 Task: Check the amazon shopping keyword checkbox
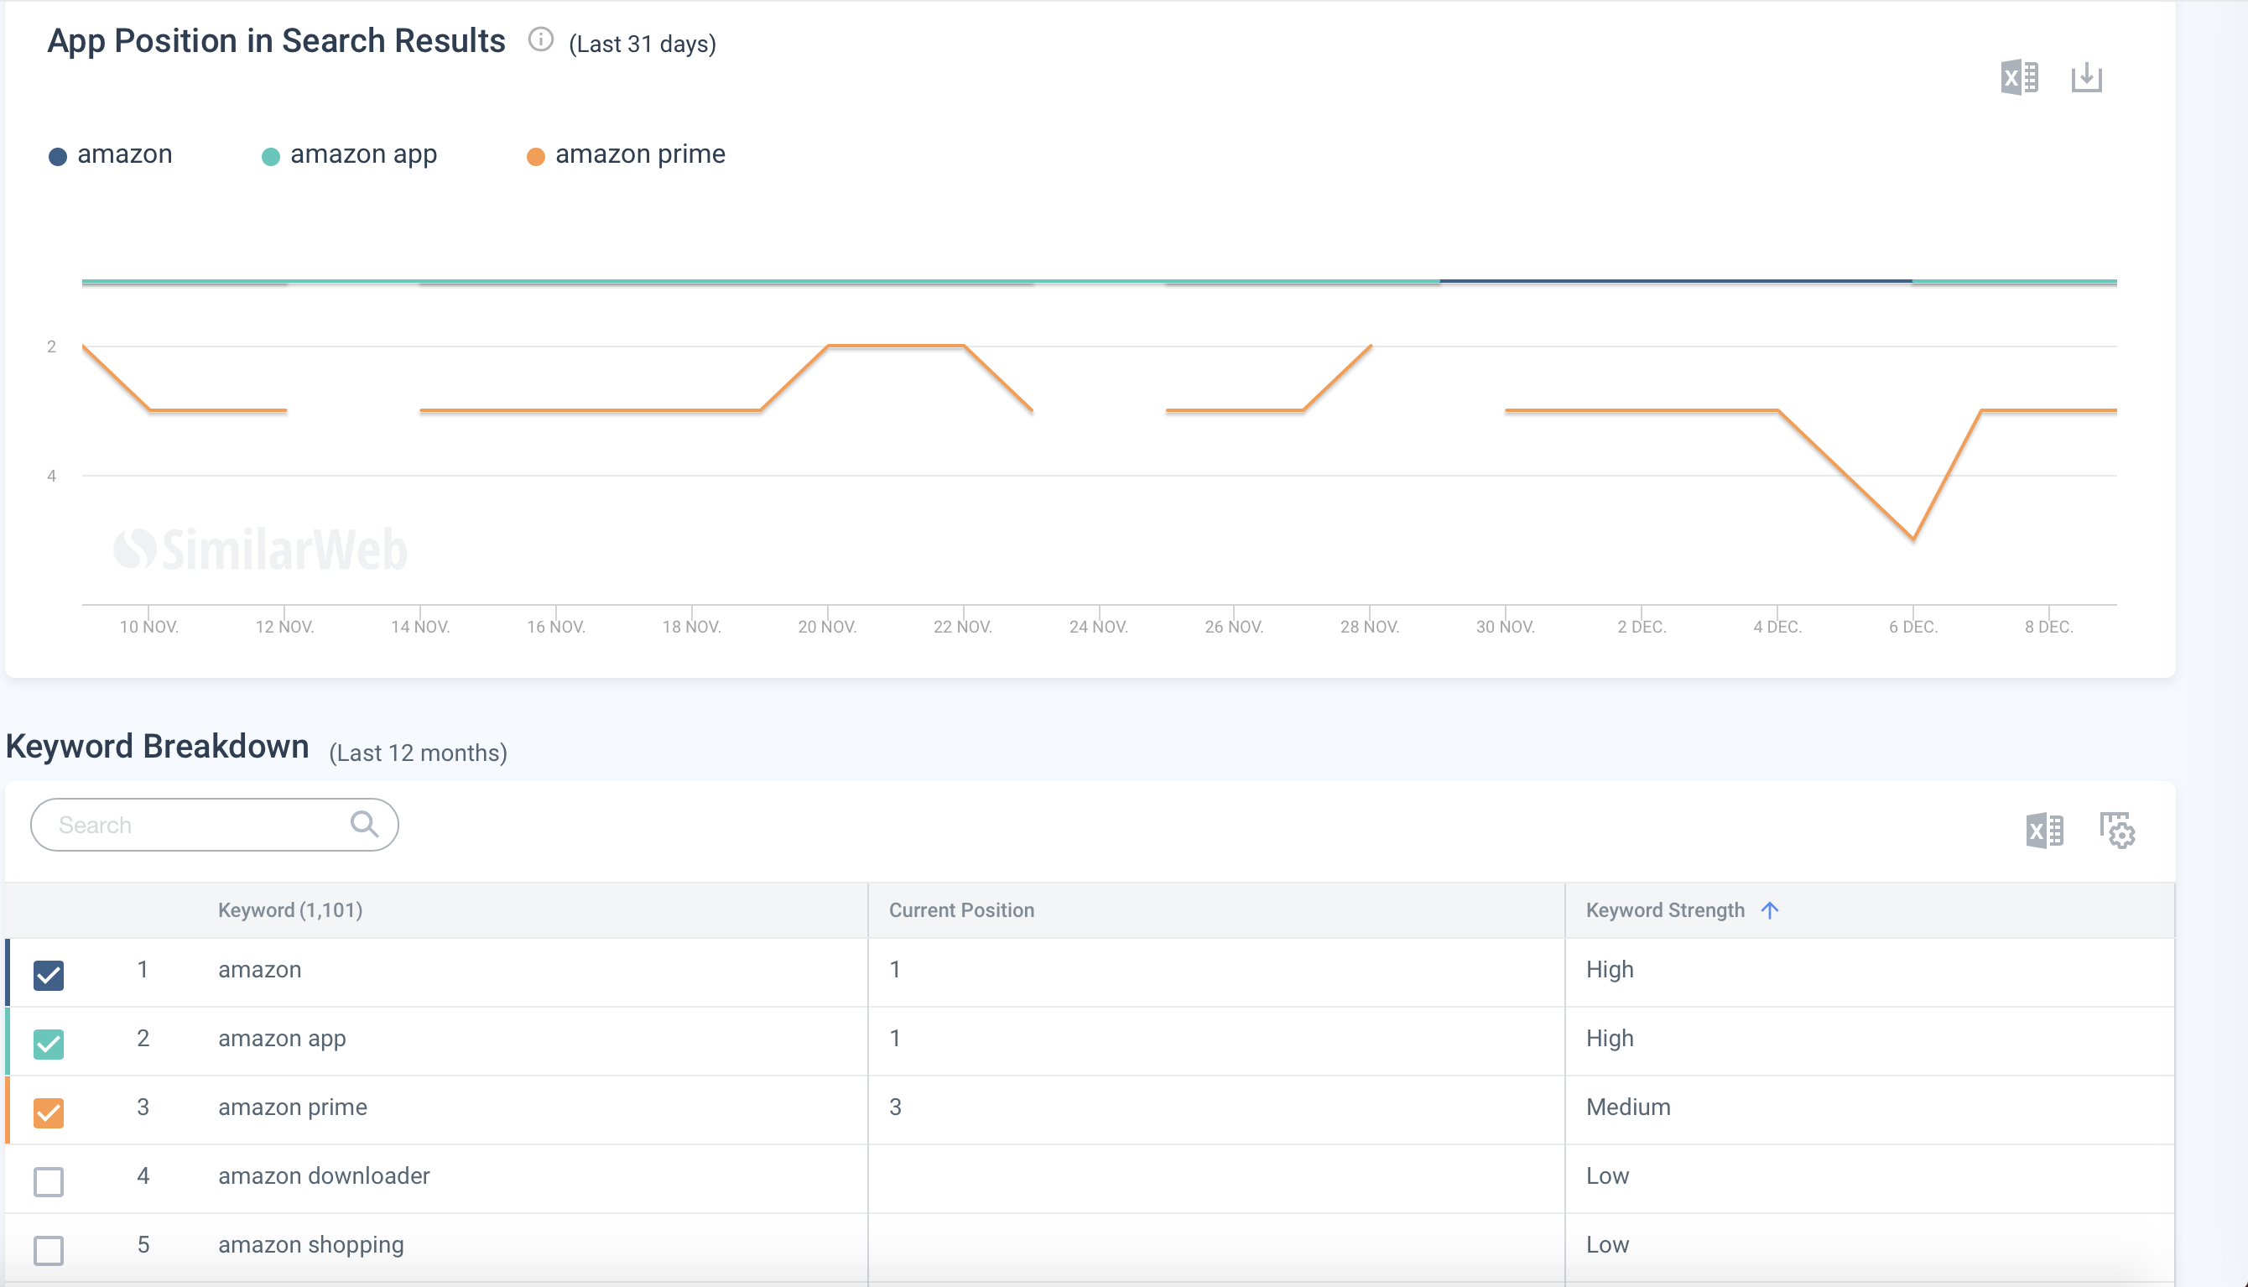pyautogui.click(x=49, y=1251)
